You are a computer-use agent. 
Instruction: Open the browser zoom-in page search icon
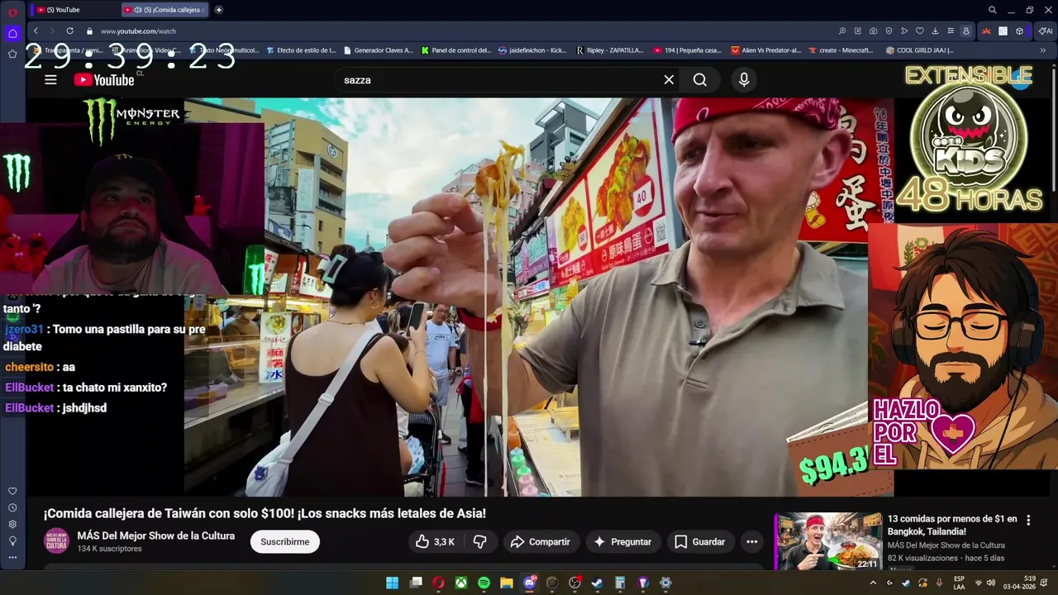(x=842, y=31)
